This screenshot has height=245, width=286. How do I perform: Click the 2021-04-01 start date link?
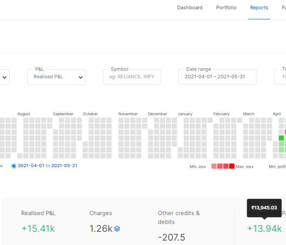(x=31, y=166)
